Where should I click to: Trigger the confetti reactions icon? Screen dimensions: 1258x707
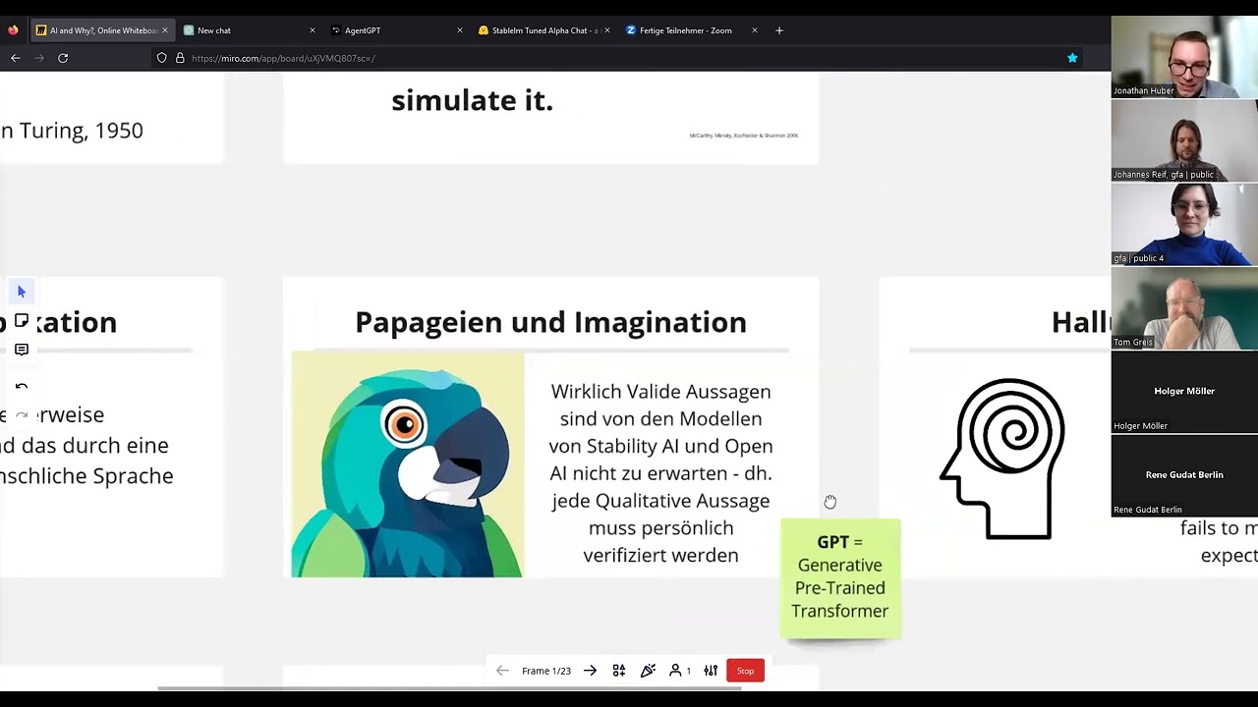(x=648, y=671)
